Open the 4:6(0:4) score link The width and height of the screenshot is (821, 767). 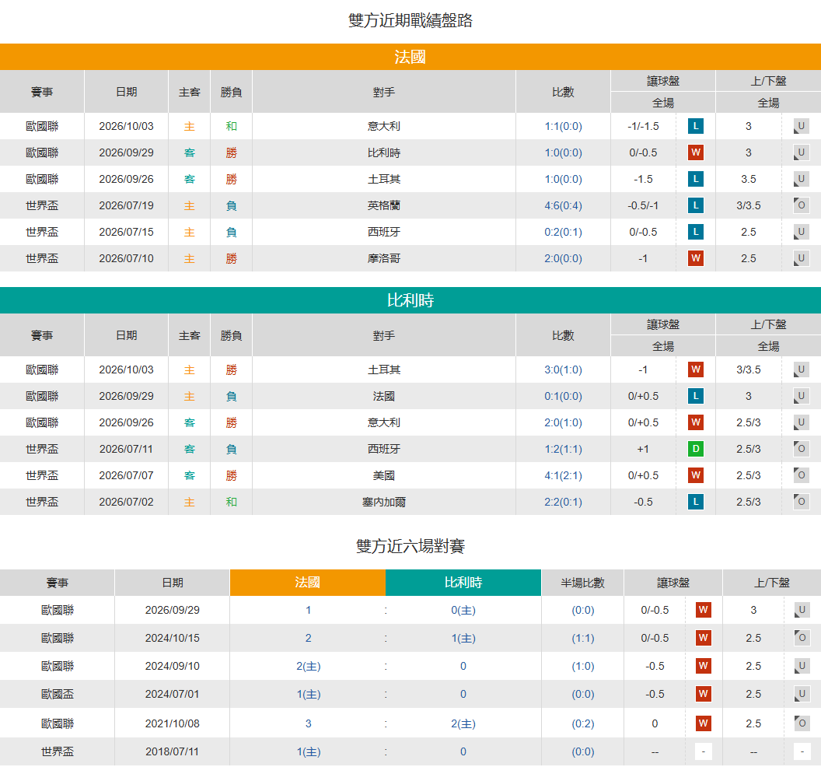[x=563, y=205]
